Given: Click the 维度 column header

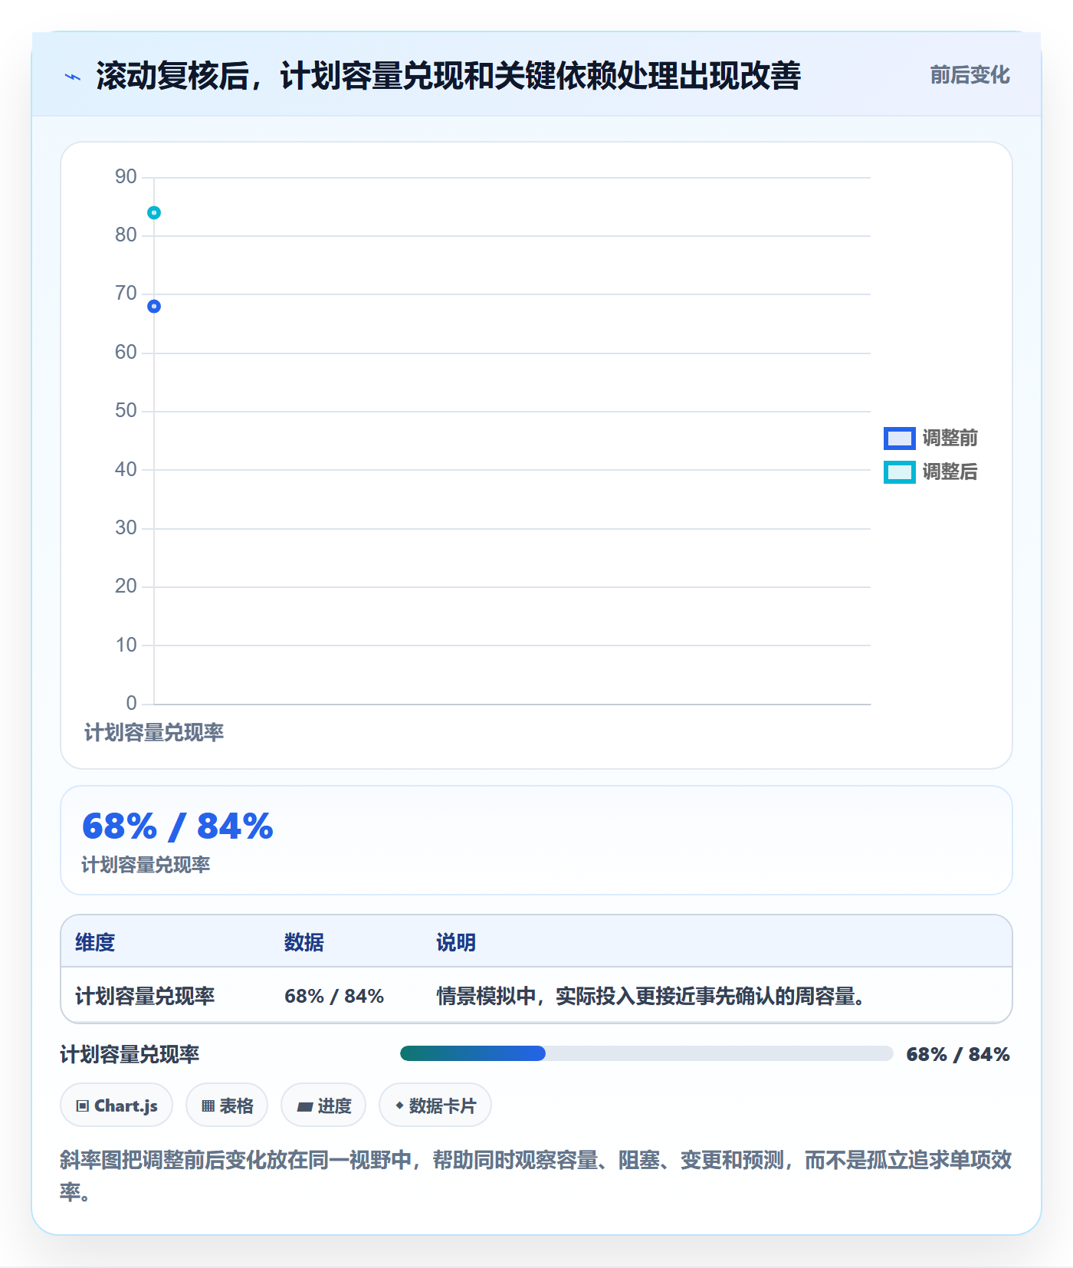Looking at the screenshot, I should click(x=95, y=942).
